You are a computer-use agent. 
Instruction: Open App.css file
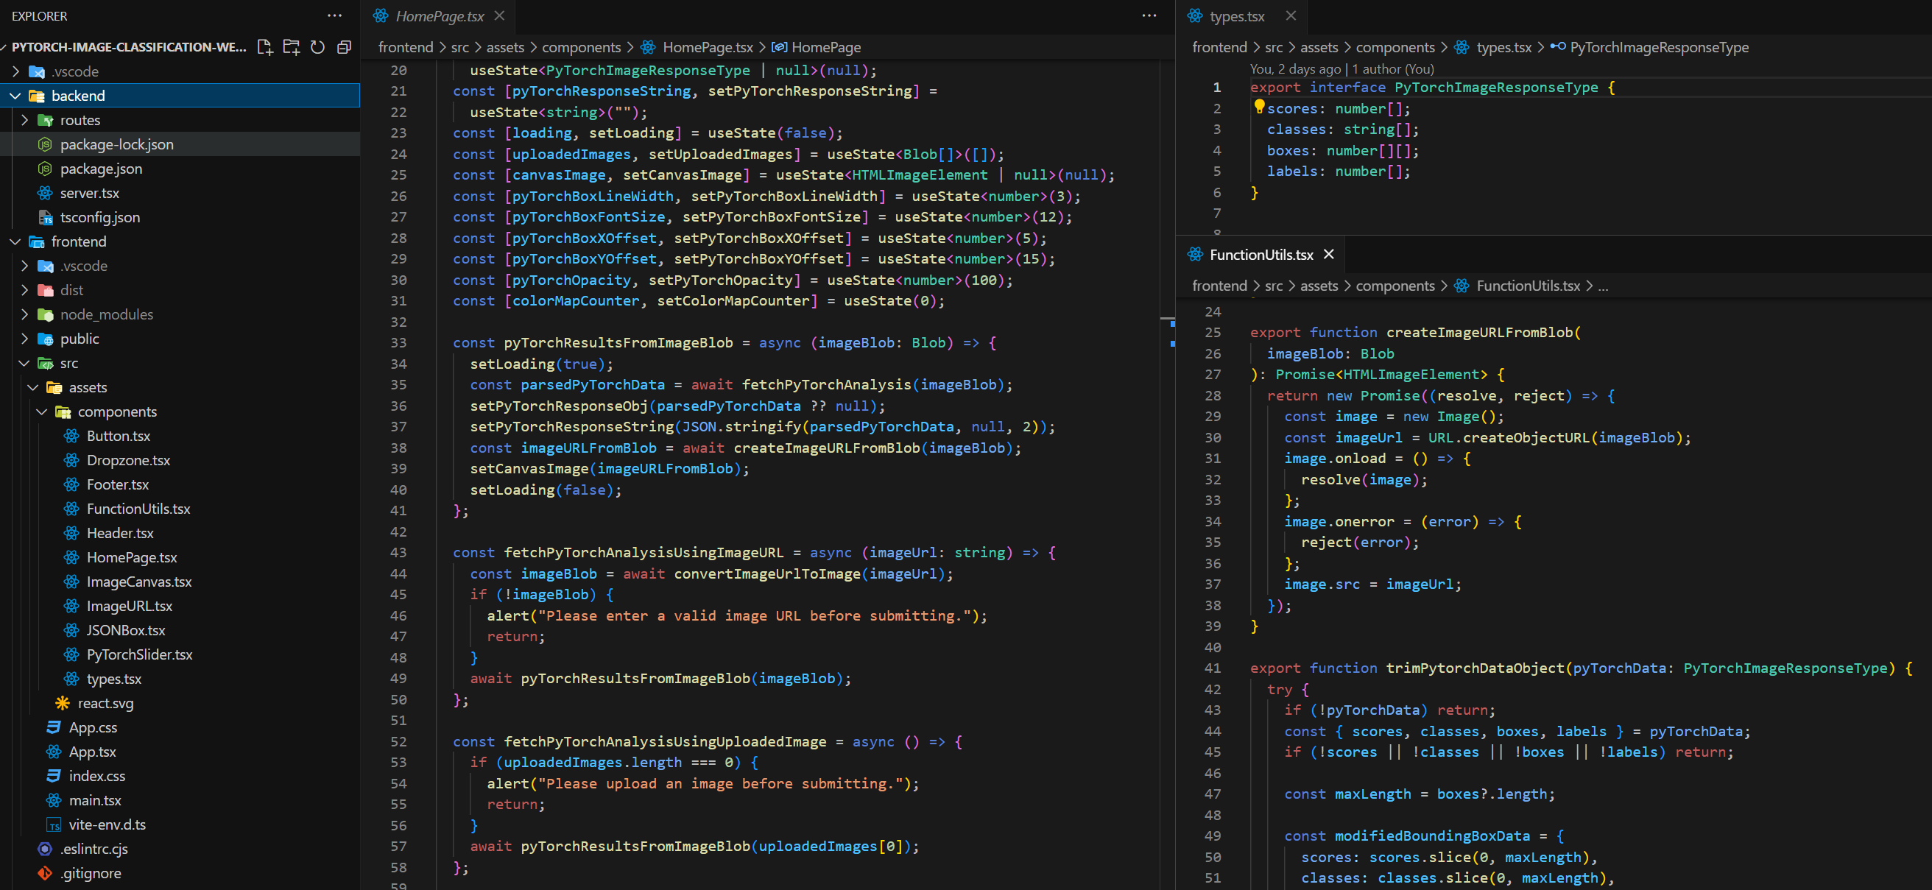click(x=180, y=727)
